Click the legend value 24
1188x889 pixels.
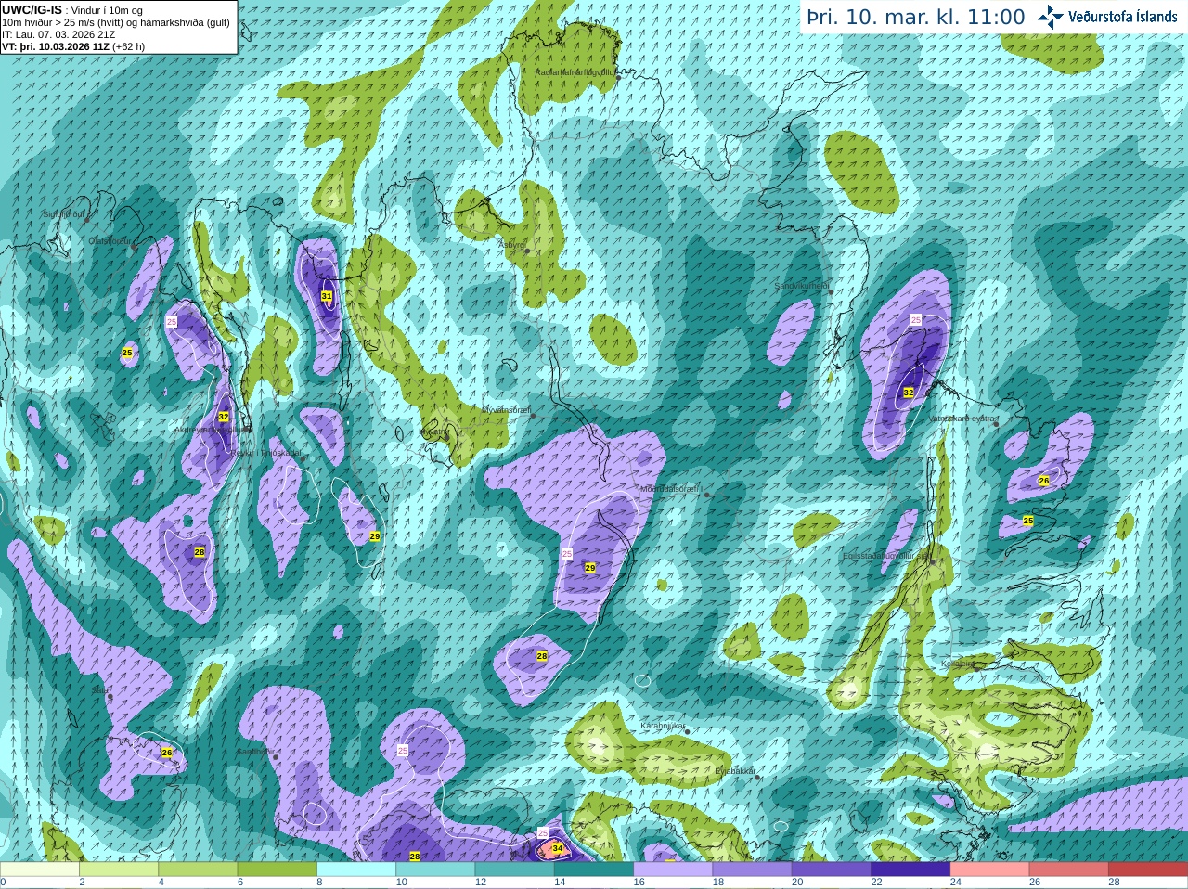(954, 883)
